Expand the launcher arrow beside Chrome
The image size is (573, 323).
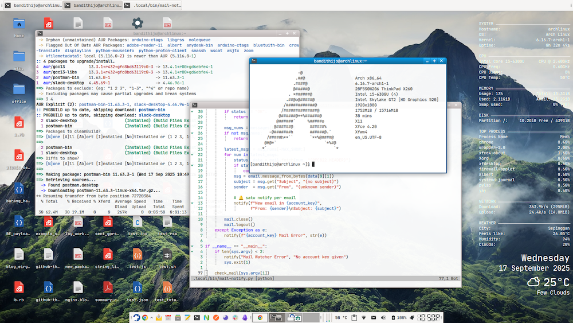151,317
